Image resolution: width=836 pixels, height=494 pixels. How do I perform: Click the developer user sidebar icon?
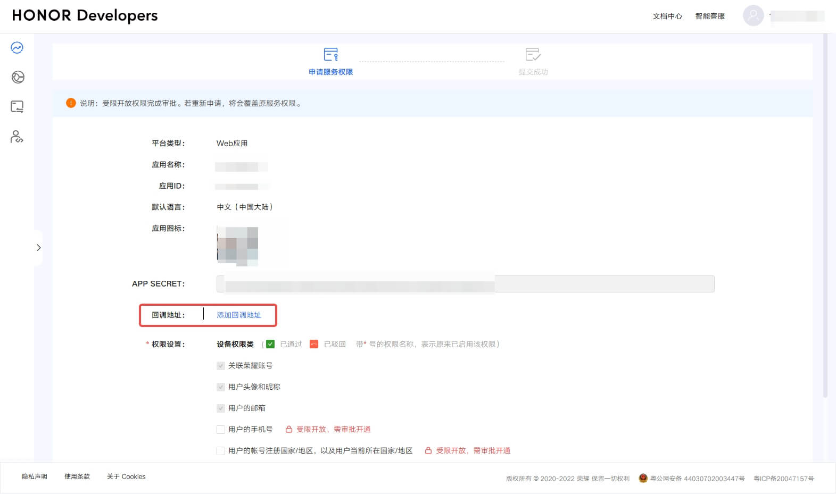17,137
